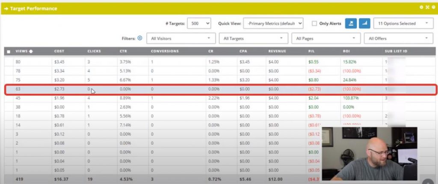The width and height of the screenshot is (438, 184).
Task: Toggle the select-all checkbox in table header
Action: click(9, 52)
